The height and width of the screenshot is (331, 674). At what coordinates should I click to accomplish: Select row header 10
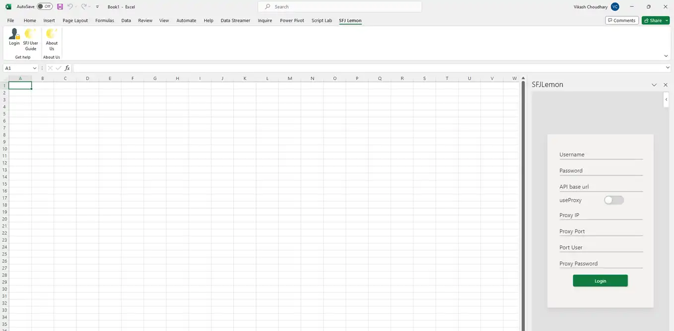[4, 149]
